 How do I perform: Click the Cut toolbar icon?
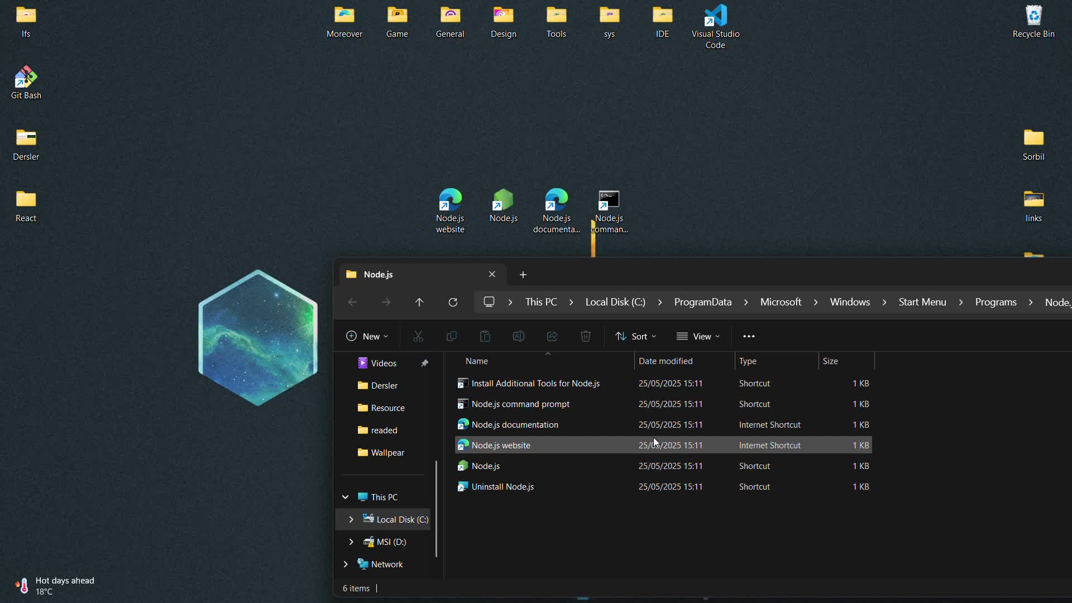click(x=418, y=336)
